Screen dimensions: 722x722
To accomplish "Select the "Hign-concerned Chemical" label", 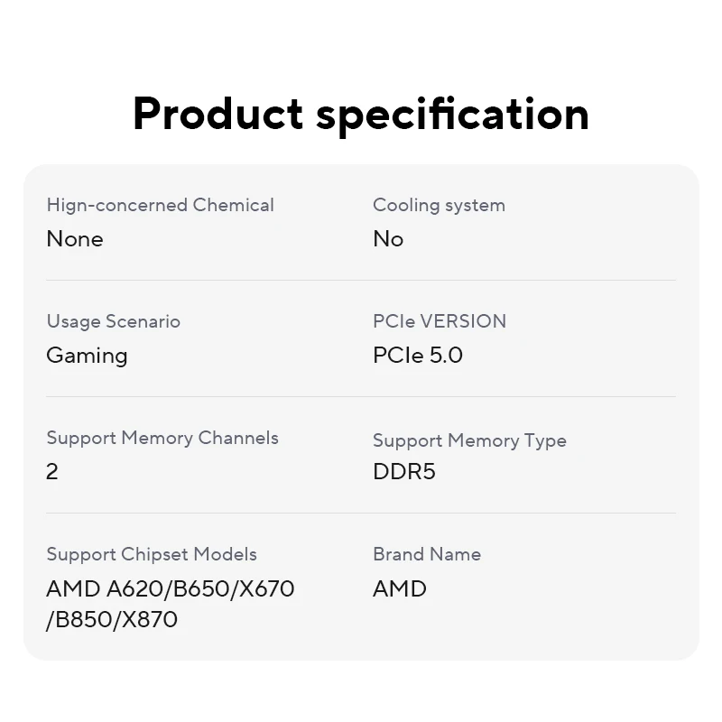I will (160, 205).
